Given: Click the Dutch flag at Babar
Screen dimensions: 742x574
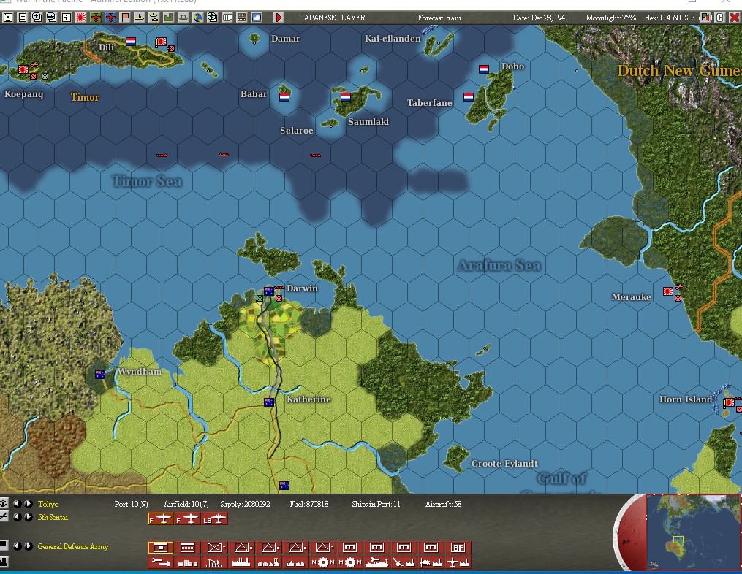Looking at the screenshot, I should point(284,97).
